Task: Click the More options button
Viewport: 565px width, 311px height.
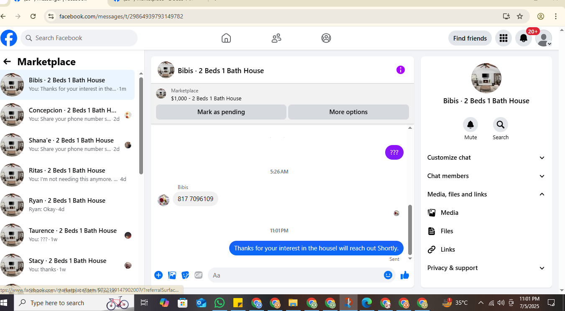Action: click(348, 112)
